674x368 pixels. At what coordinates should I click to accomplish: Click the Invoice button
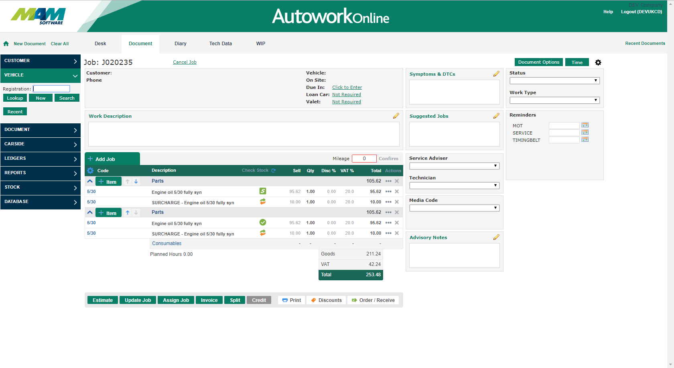[209, 300]
